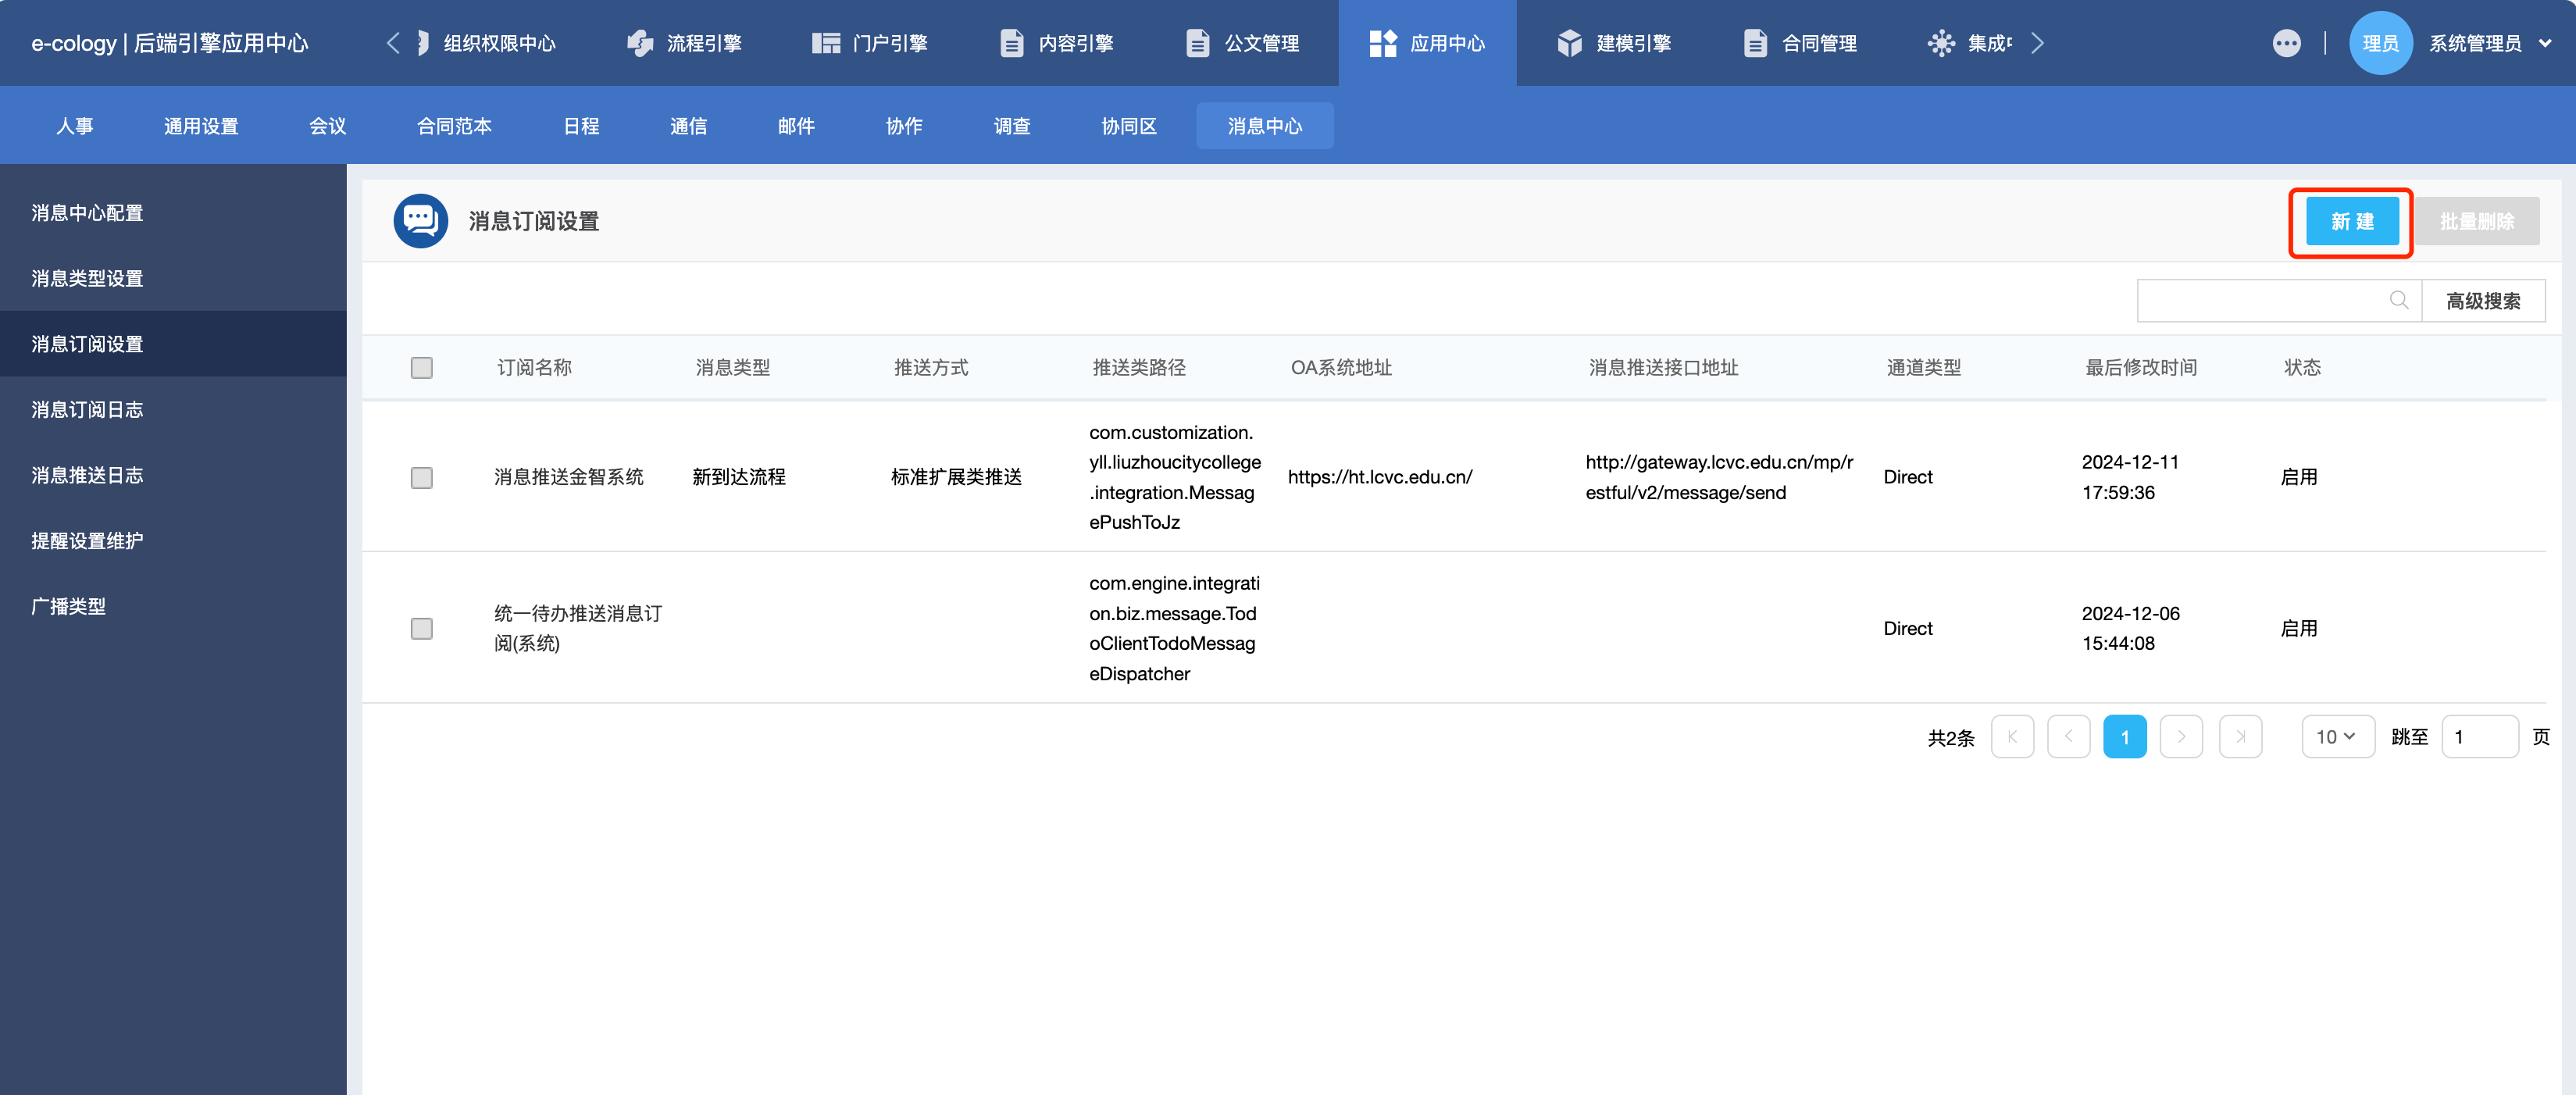Open the 统一待办推送消息订阅(系统) subscription name
This screenshot has height=1095, width=2576.
(x=578, y=628)
